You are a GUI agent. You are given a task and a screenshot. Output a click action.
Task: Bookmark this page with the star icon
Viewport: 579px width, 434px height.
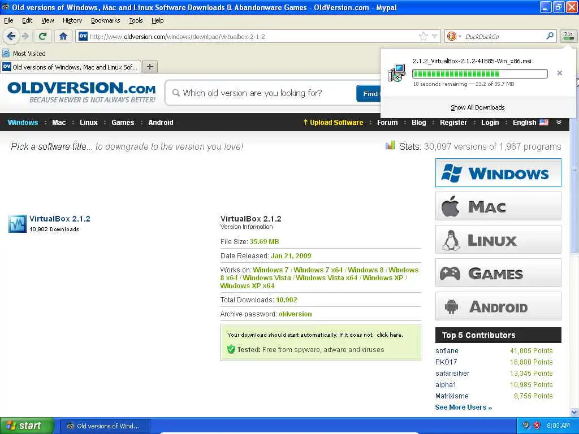423,36
